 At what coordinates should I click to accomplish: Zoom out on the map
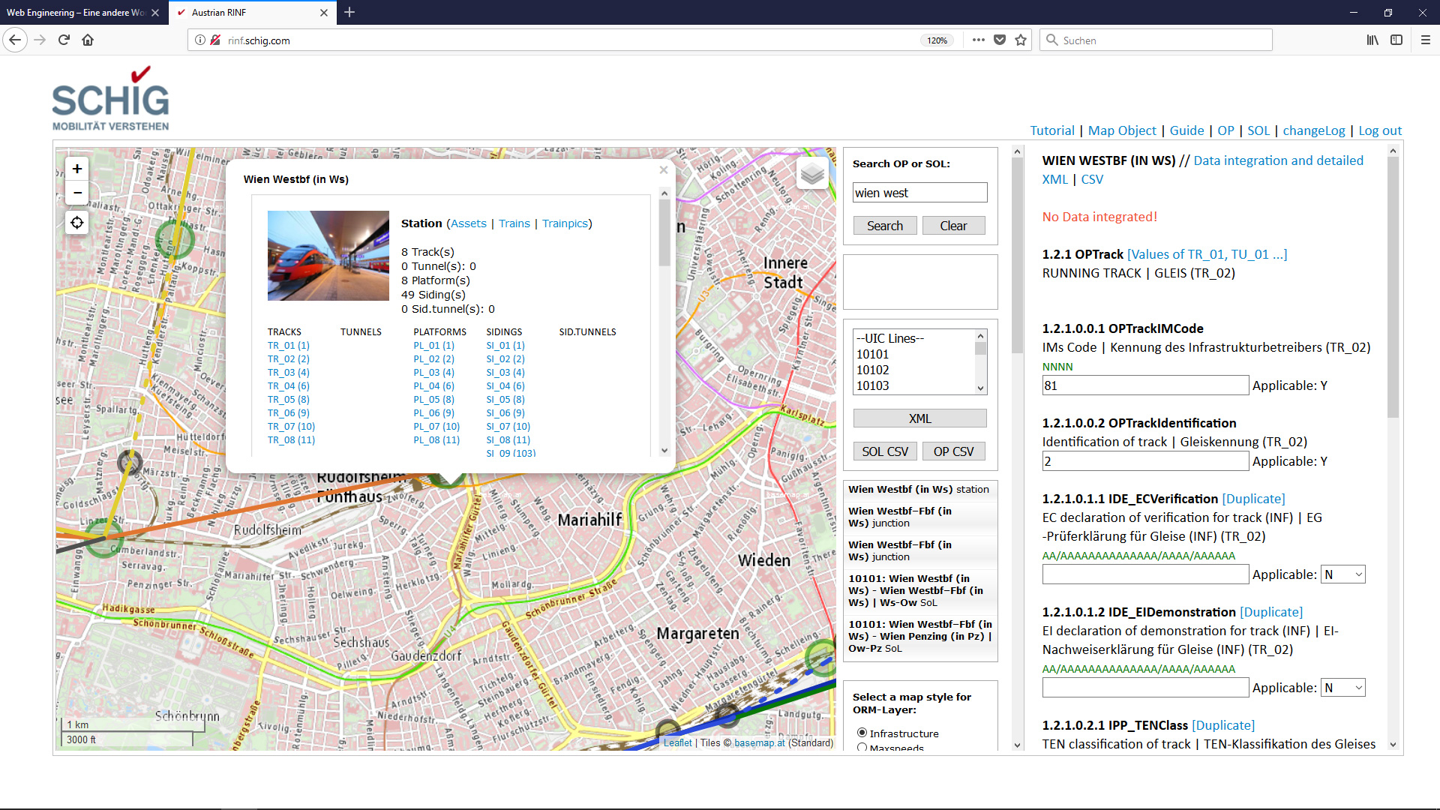[77, 193]
